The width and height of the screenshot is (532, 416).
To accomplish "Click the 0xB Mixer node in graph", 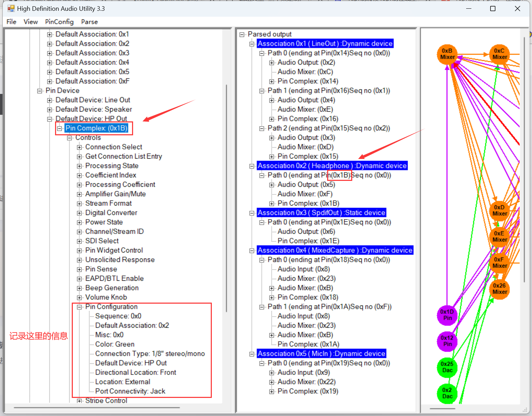I will [x=447, y=54].
